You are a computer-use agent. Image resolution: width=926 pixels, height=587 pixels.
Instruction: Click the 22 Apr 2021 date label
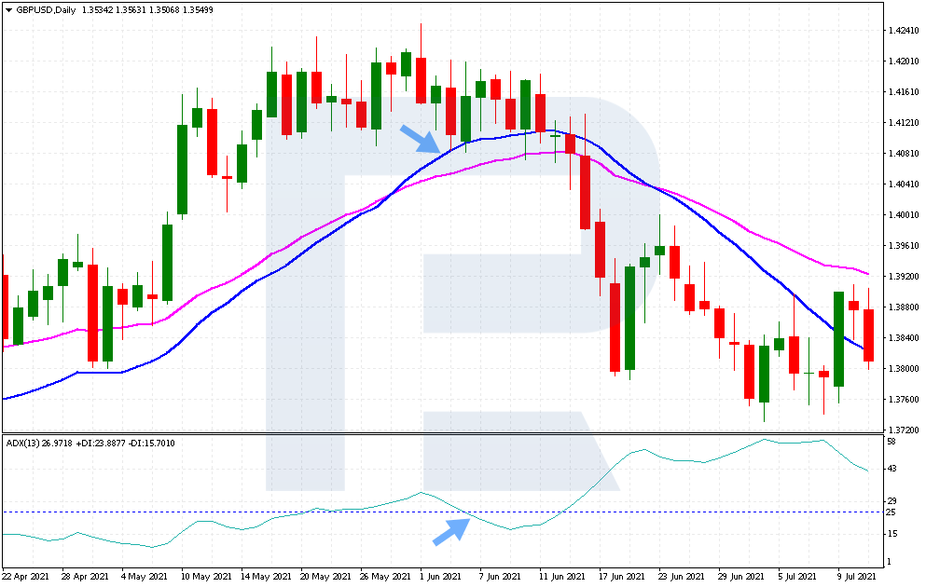pos(25,577)
